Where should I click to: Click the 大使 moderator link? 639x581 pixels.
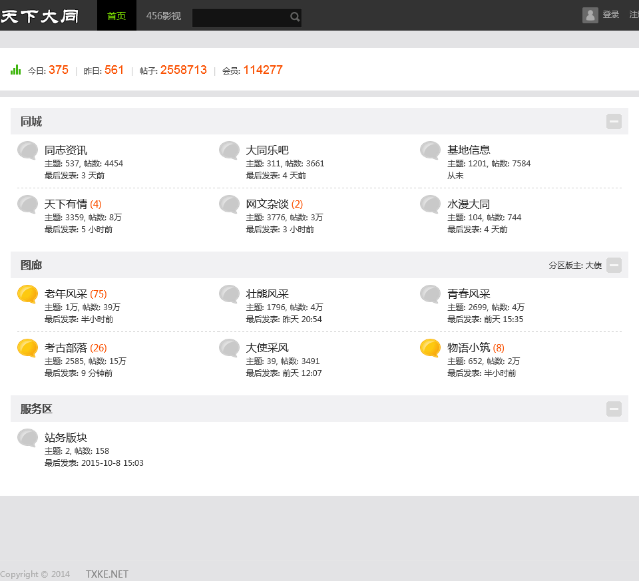coord(594,266)
